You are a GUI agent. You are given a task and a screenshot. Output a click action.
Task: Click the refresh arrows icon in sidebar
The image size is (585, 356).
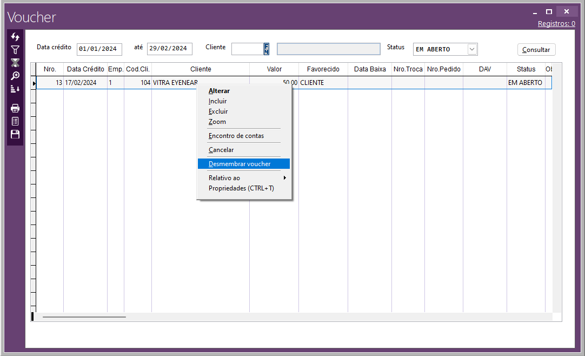point(15,37)
